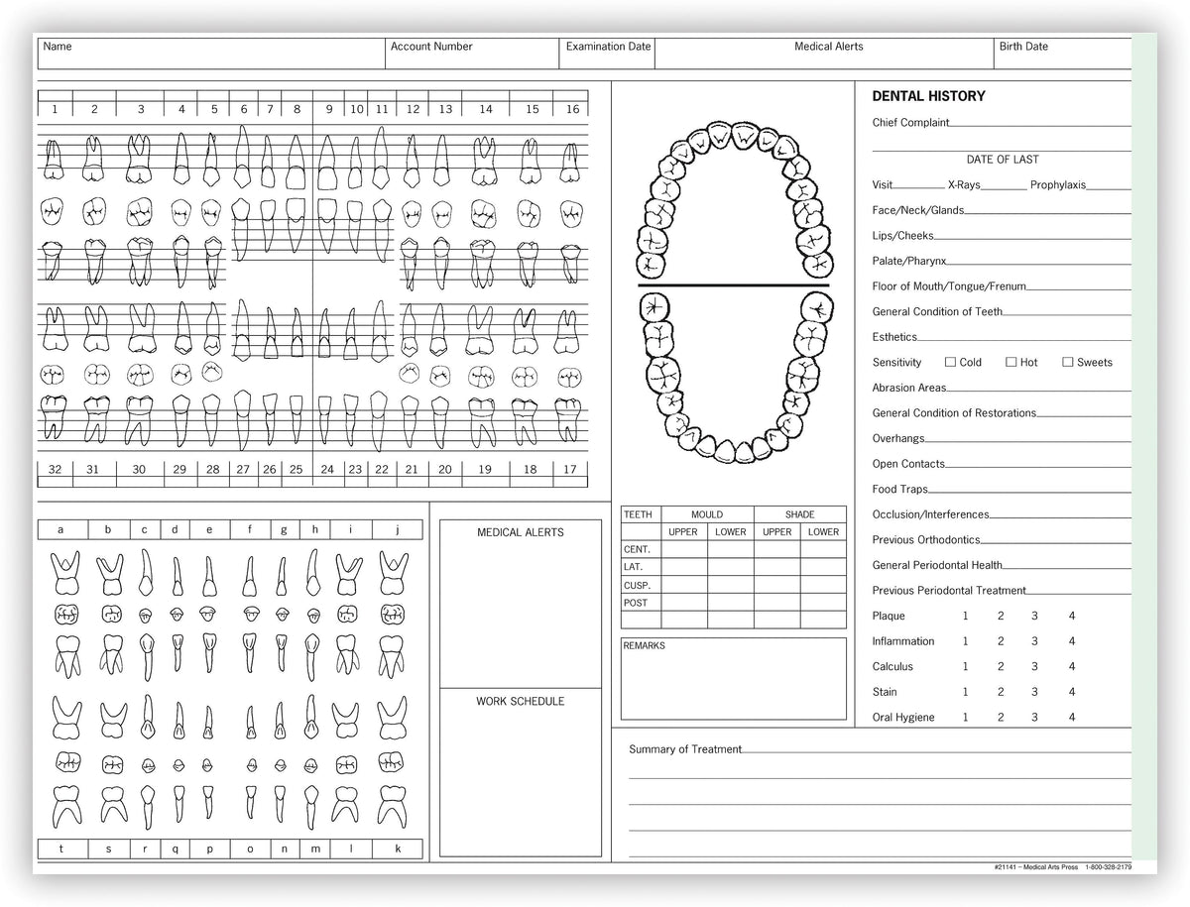
Task: Select Oral Hygiene rating 3
Action: pos(1034,718)
